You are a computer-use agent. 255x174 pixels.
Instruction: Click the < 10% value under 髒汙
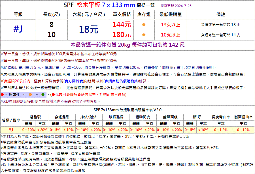[x=203, y=130]
